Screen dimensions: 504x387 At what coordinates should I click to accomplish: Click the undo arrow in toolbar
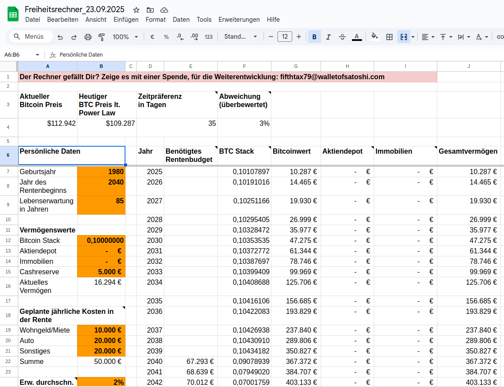click(x=60, y=37)
